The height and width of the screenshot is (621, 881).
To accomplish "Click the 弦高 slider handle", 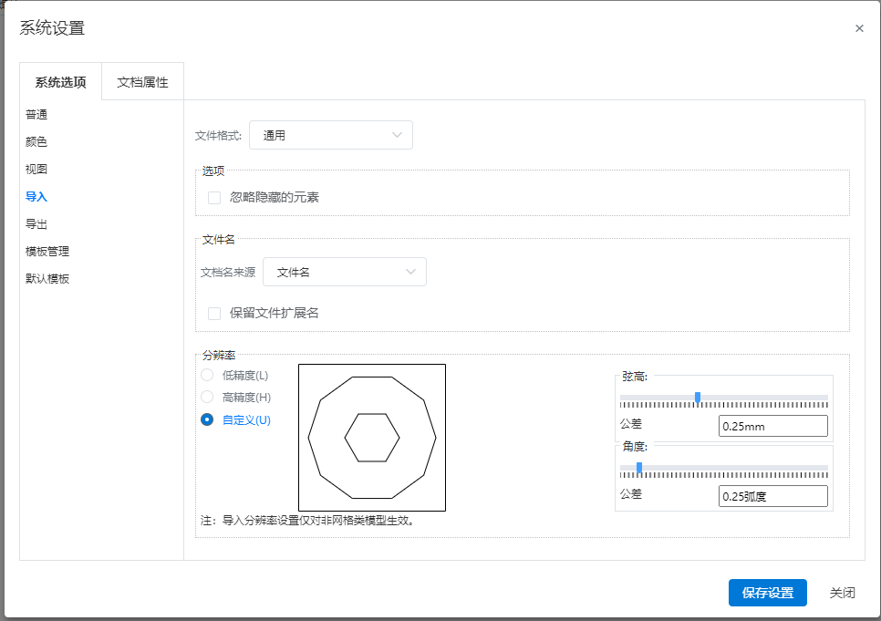I will tap(698, 398).
